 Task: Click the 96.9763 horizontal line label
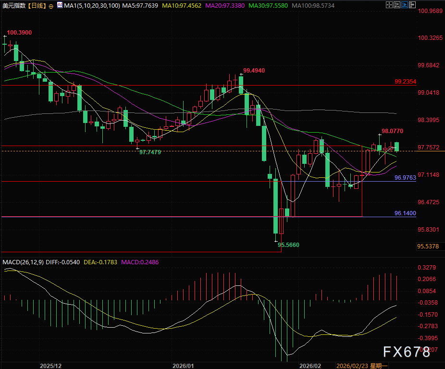coord(405,178)
